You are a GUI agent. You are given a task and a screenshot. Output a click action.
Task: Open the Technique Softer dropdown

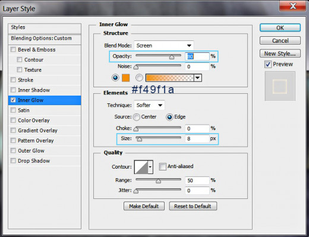coord(149,105)
